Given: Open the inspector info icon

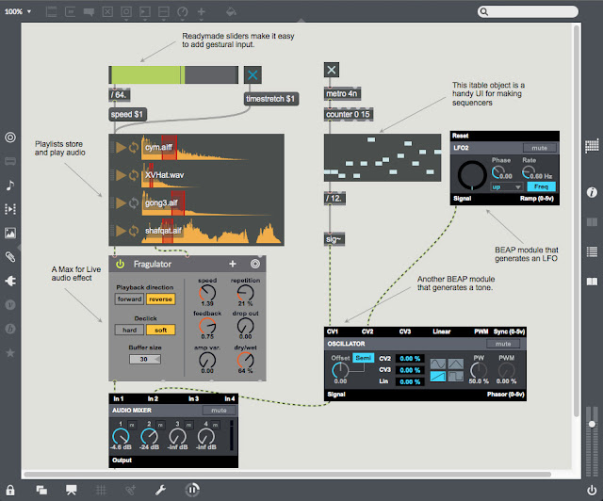Looking at the screenshot, I should [x=592, y=192].
